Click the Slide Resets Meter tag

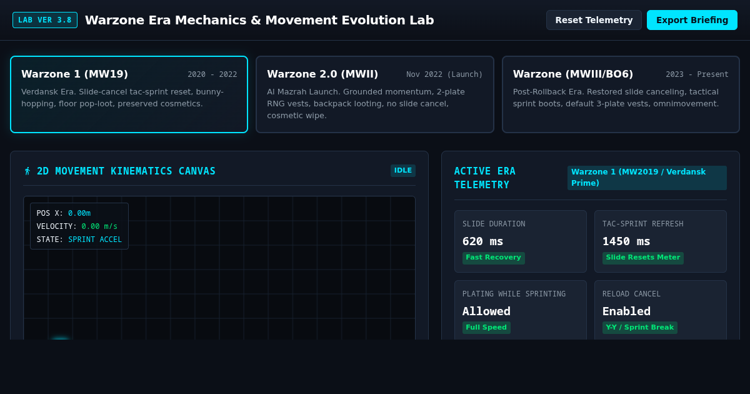click(x=642, y=258)
